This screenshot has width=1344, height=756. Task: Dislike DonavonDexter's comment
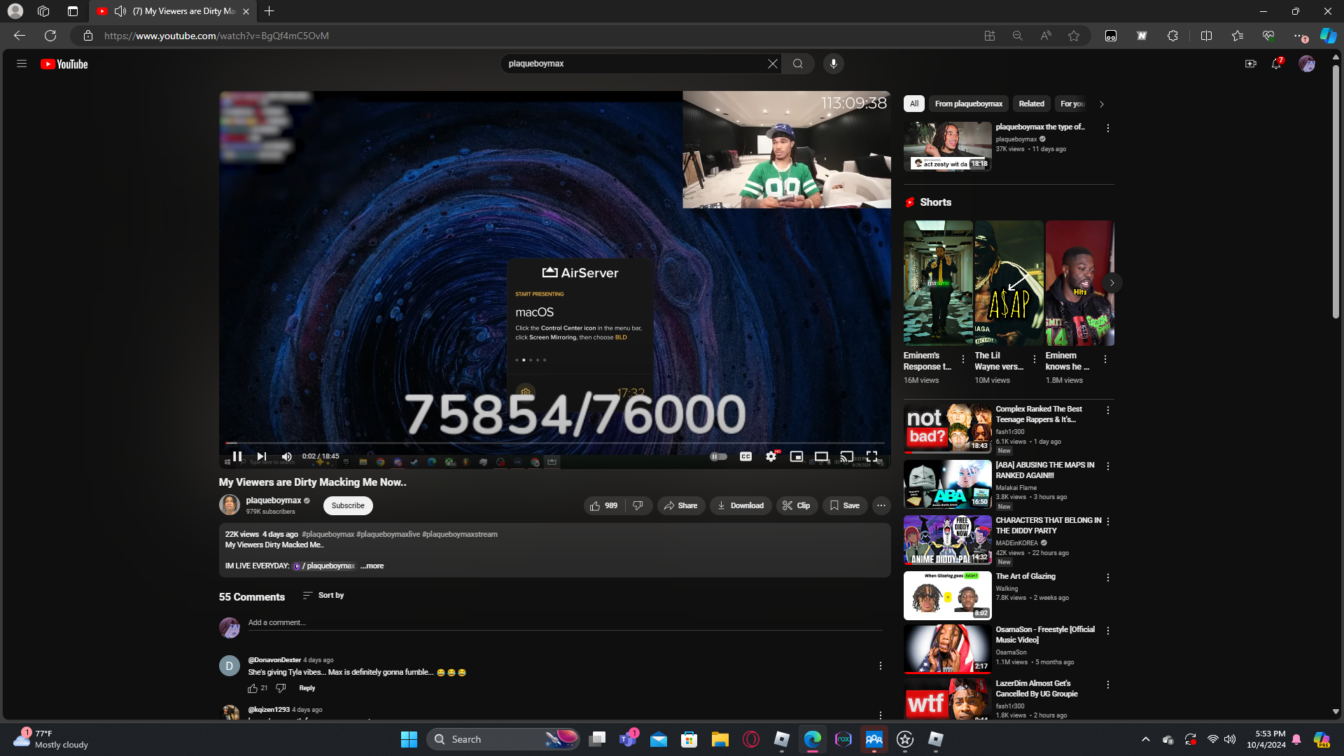click(281, 689)
